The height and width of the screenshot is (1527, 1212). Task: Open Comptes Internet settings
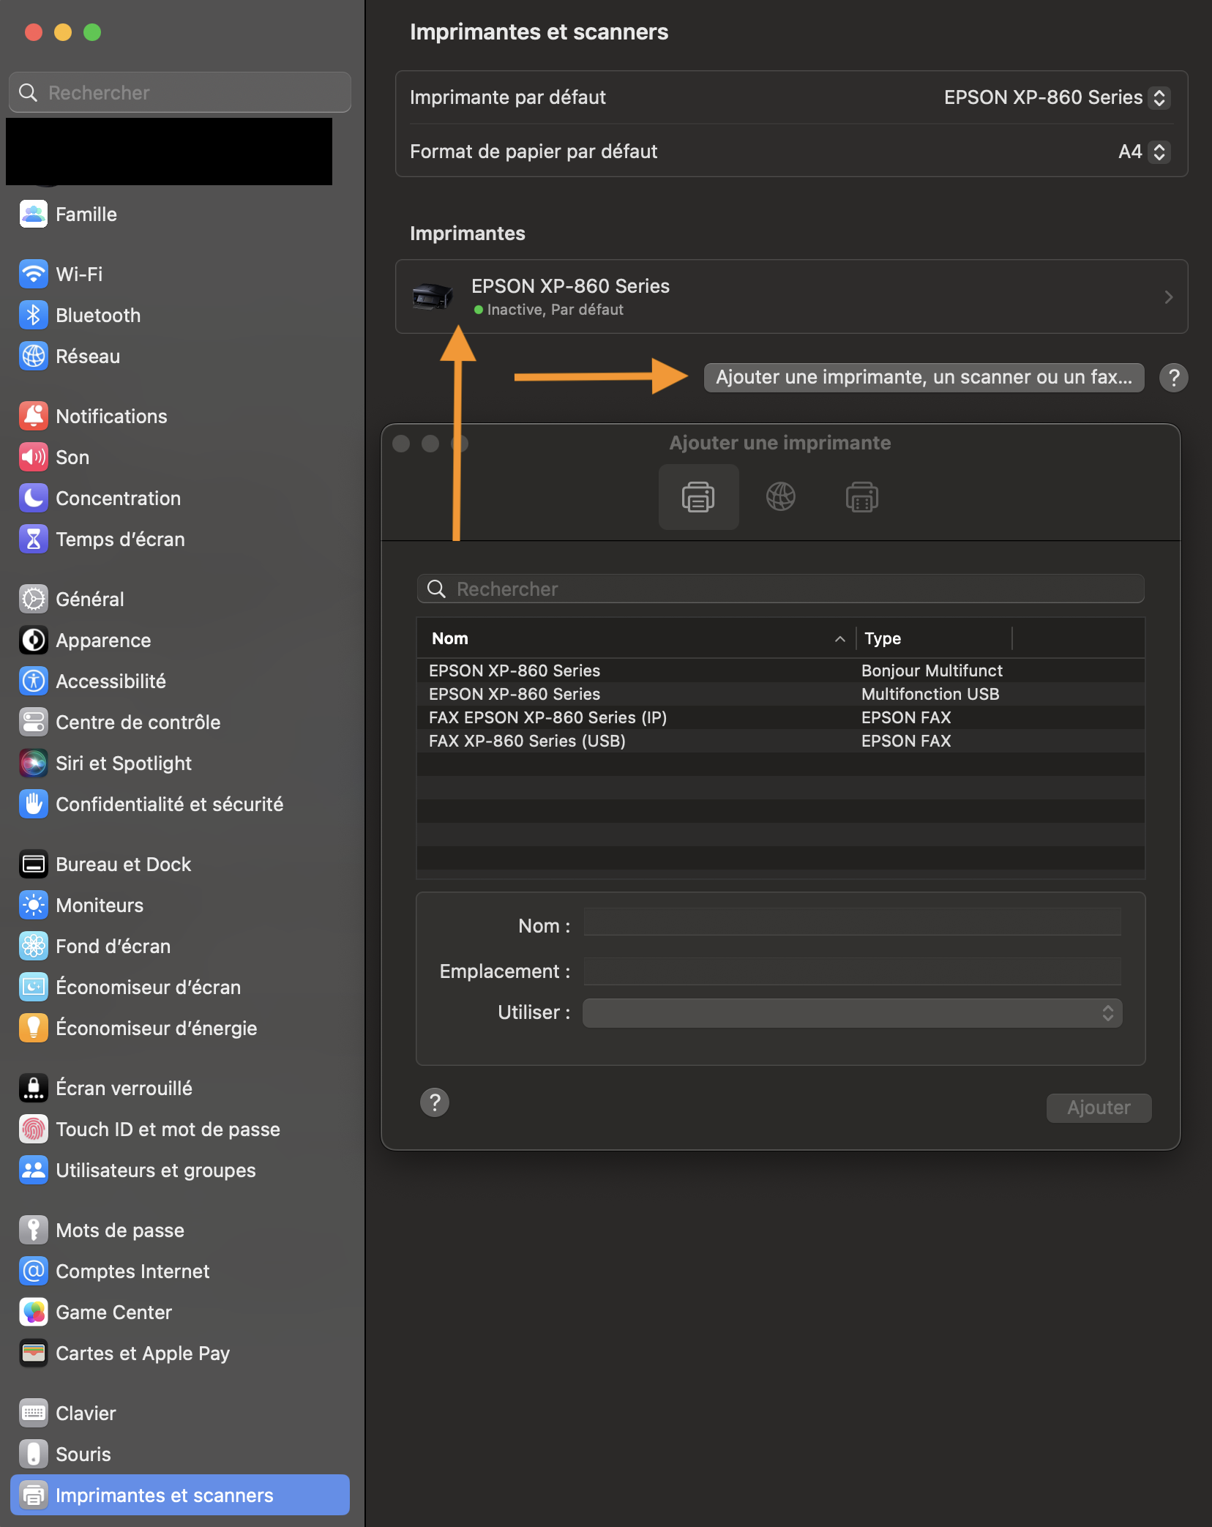click(179, 1272)
